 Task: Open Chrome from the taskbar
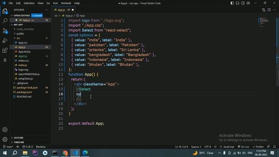coord(65,153)
